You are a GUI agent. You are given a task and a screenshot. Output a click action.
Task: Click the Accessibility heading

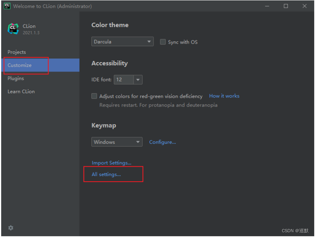(109, 63)
